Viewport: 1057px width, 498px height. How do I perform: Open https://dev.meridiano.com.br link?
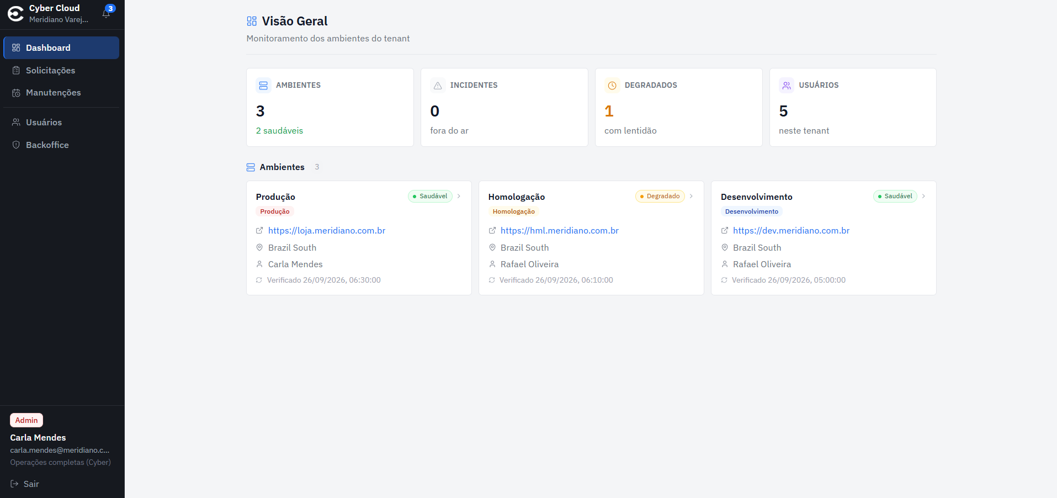click(792, 231)
